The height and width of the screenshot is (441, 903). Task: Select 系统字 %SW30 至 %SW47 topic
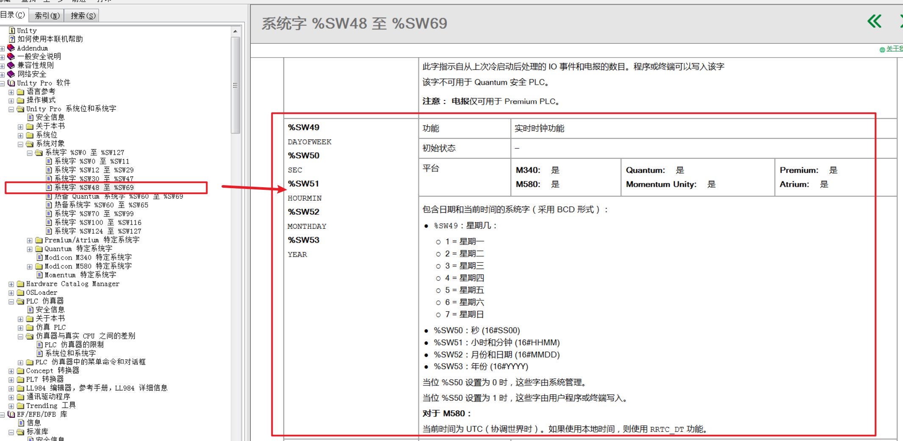pyautogui.click(x=94, y=179)
